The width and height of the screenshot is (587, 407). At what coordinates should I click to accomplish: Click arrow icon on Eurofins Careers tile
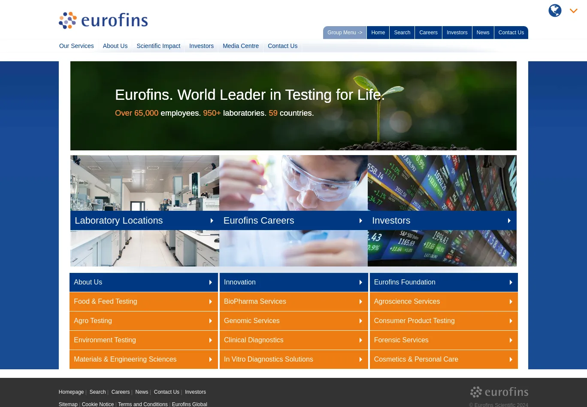point(360,221)
